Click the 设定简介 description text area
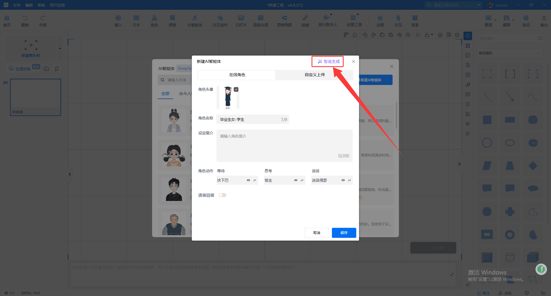The image size is (551, 296). pyautogui.click(x=284, y=146)
